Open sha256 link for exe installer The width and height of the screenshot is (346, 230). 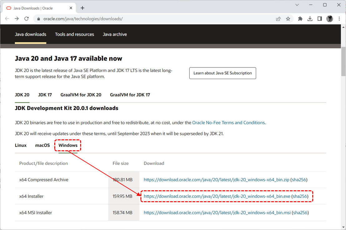(300, 196)
